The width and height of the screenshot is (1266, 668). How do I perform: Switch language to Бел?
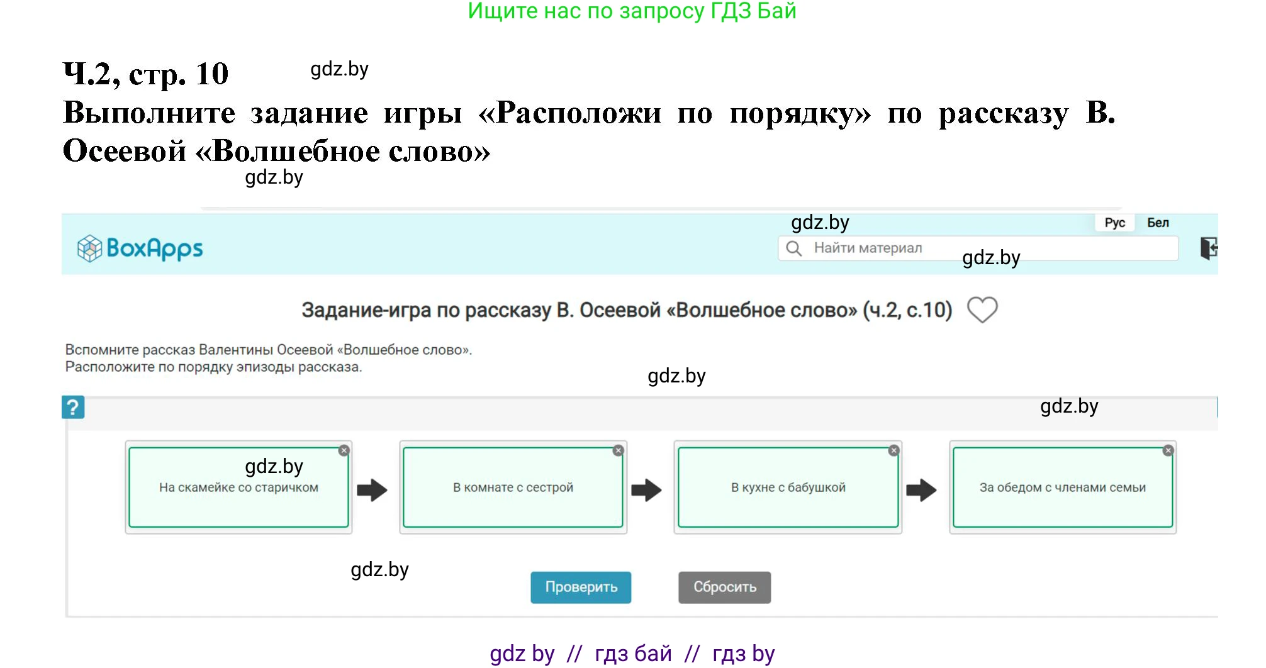pos(1158,222)
